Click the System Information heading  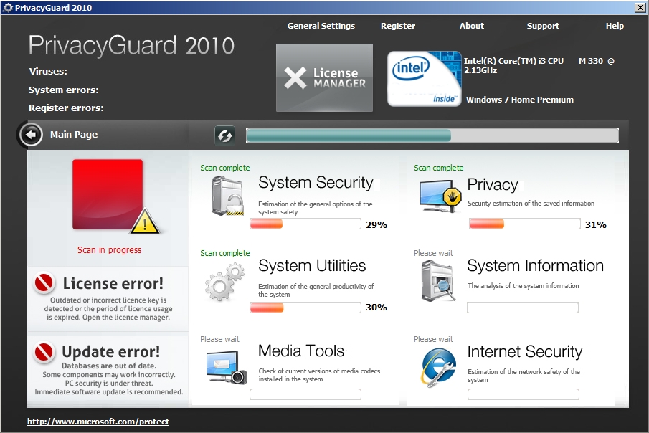tap(535, 266)
